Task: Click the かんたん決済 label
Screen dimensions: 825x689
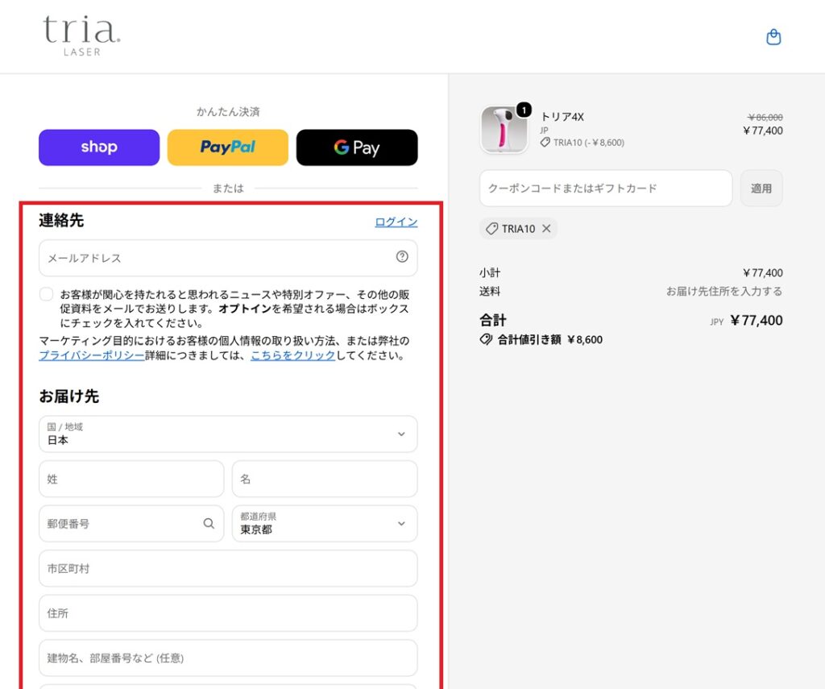Action: point(228,111)
